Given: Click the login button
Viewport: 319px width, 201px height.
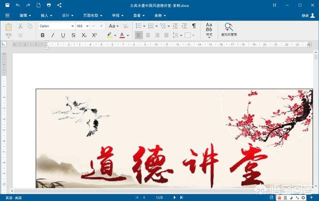Looking at the screenshot, I should 308,15.
